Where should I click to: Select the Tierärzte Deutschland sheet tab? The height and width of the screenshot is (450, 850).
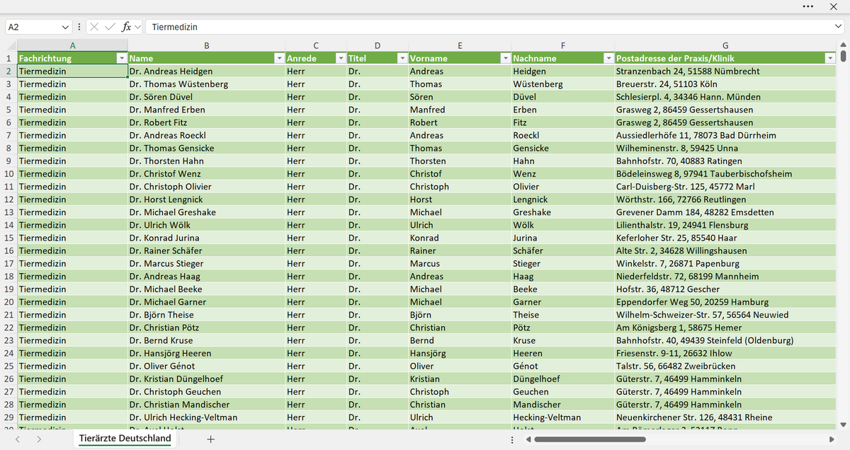125,439
